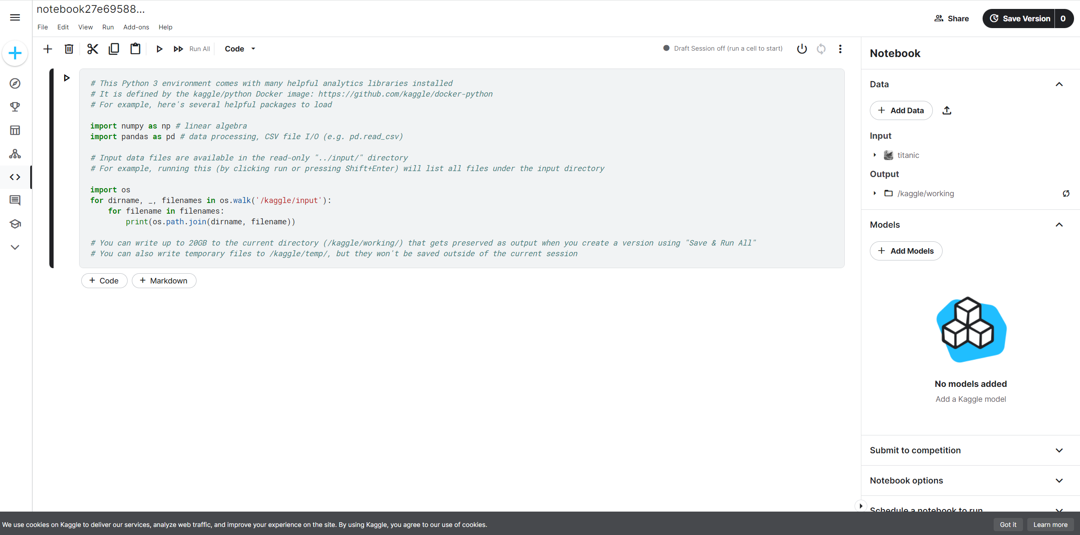Delete cell using trash icon
1080x535 pixels.
69,49
